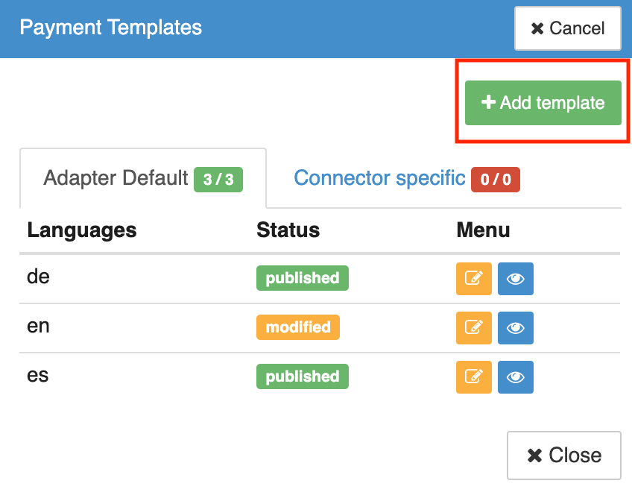Click the edit icon for 'en' template

click(x=473, y=328)
